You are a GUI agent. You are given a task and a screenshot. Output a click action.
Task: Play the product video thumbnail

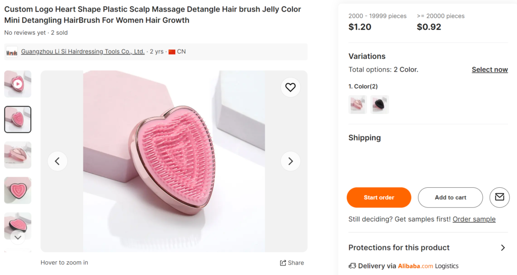18,84
